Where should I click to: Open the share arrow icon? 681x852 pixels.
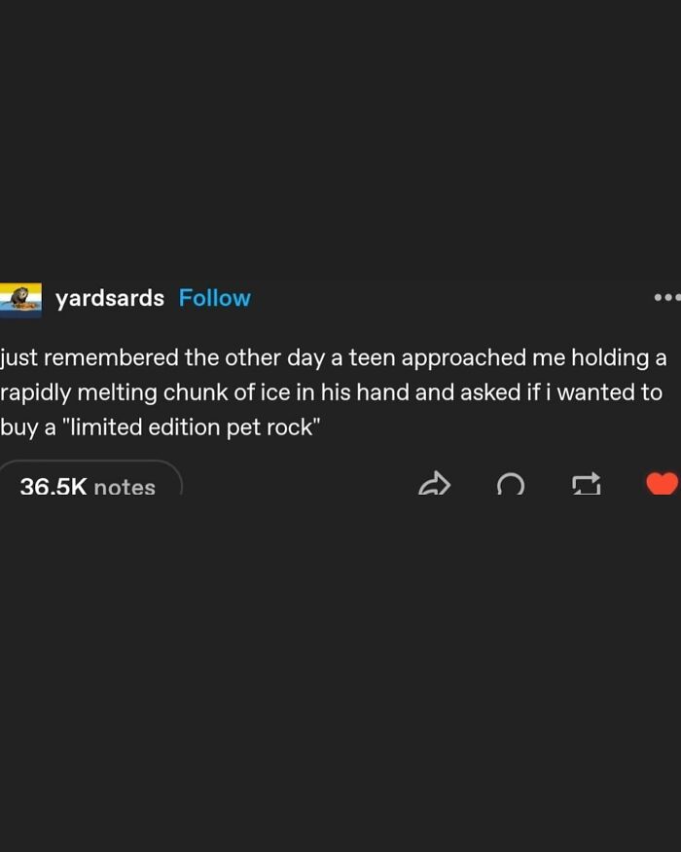pos(435,484)
